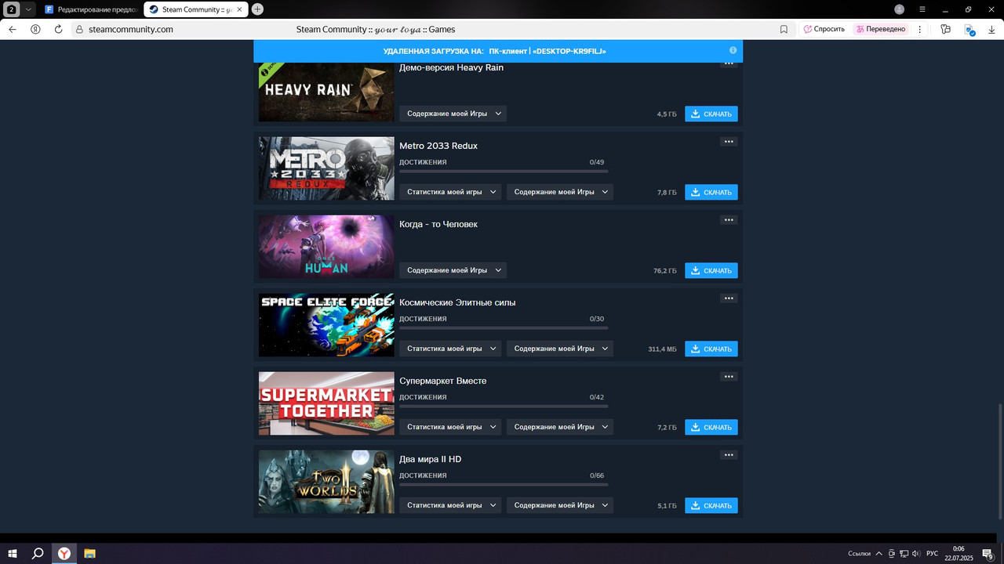Download Heavy Rain demo with Скачать button

point(711,114)
